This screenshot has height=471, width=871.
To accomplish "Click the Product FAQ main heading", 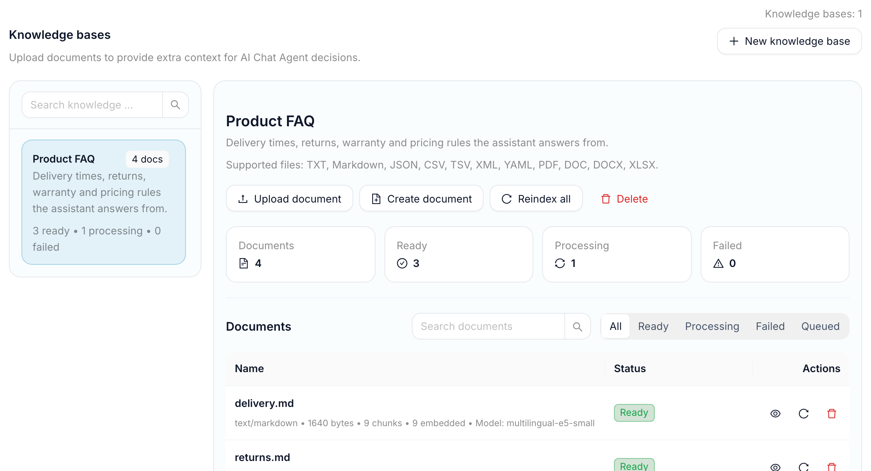I will [270, 121].
